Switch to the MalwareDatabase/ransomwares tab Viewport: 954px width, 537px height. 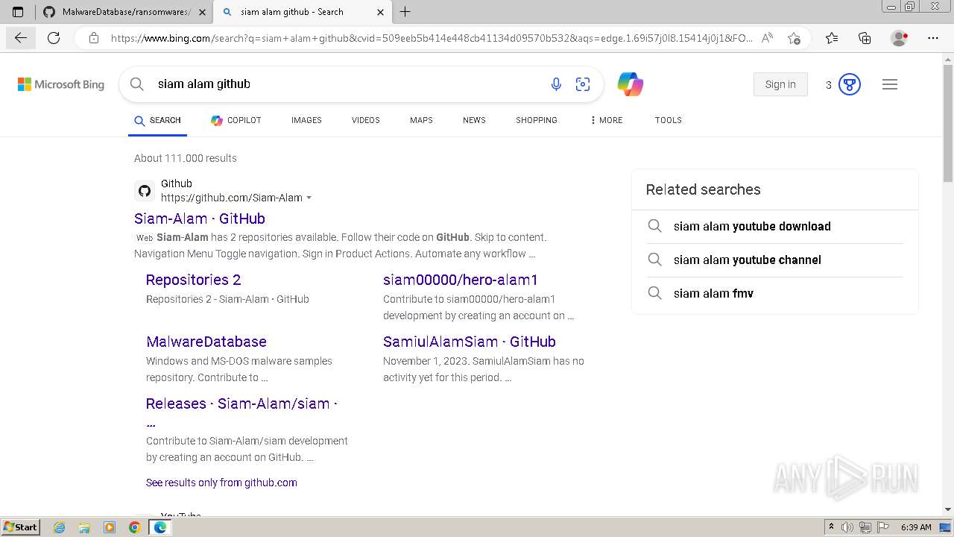coord(124,12)
